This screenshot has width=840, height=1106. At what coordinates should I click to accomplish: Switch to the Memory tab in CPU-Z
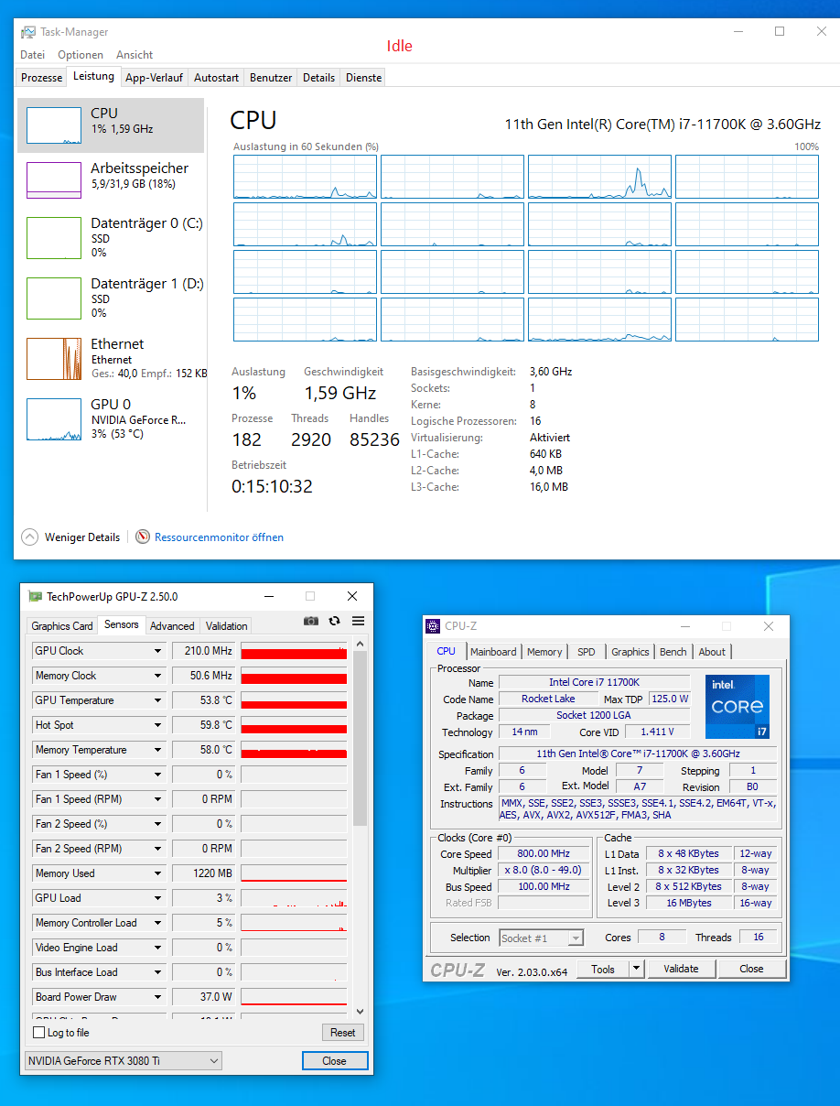tap(544, 652)
